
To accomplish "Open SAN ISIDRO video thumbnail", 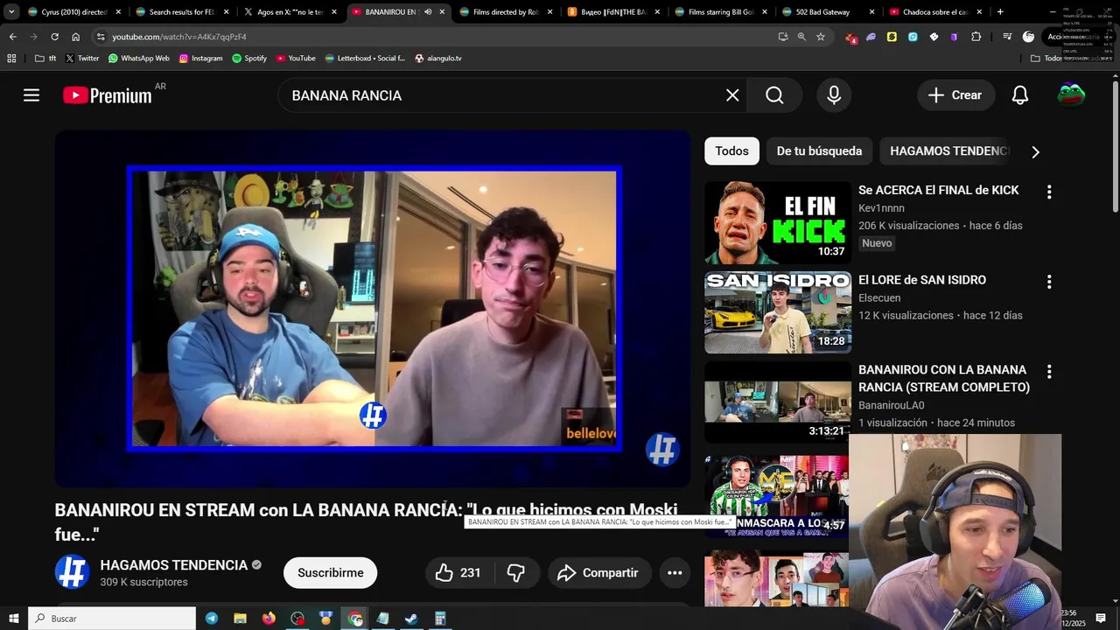I will pyautogui.click(x=778, y=312).
